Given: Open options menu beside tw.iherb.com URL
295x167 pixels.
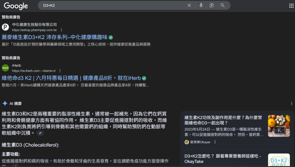Looking at the screenshot, I should click(x=60, y=71).
